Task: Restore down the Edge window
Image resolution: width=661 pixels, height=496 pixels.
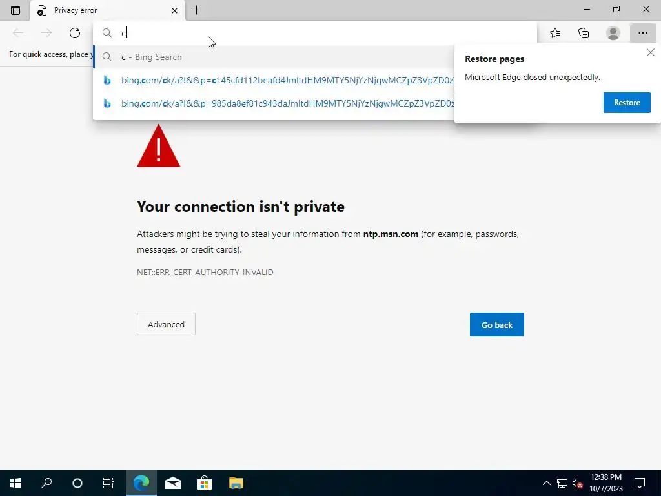Action: (x=616, y=9)
